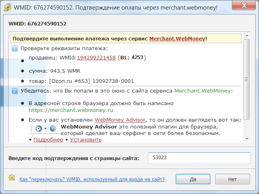Image resolution: width=259 pixels, height=194 pixels.
Task: Confirm payment with the Да button
Action: 193,179
